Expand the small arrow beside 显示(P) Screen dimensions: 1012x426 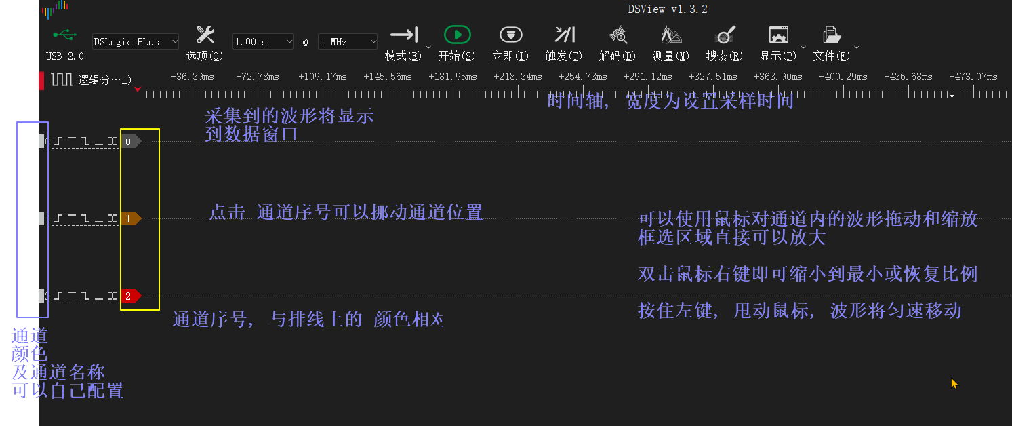(x=803, y=47)
